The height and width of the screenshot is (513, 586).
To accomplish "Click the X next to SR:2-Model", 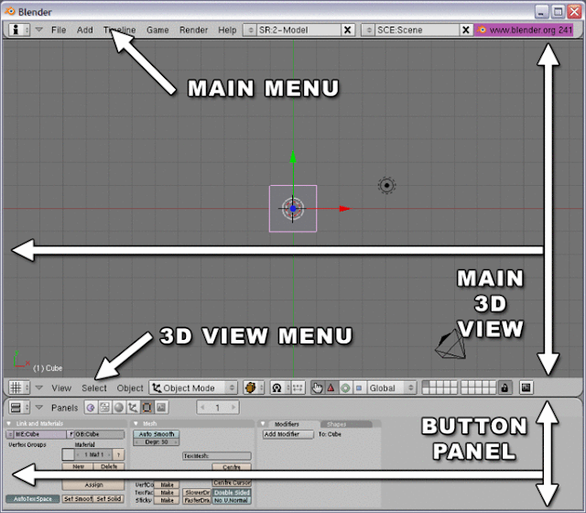I will tap(348, 30).
